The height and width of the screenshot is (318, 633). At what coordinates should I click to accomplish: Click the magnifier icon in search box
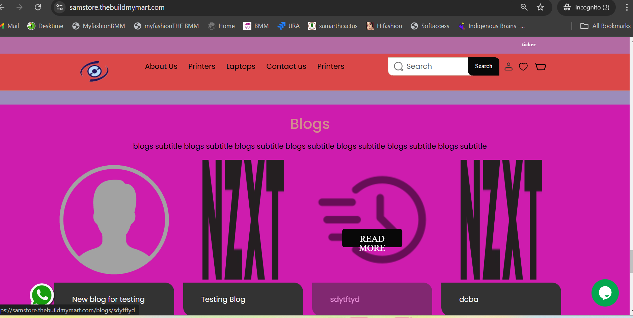click(x=398, y=66)
